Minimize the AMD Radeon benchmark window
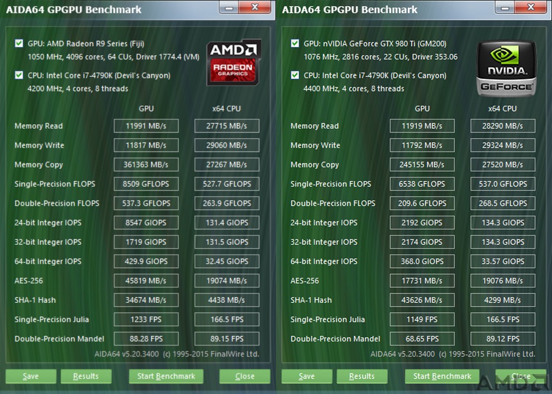The width and height of the screenshot is (552, 394). click(x=229, y=7)
